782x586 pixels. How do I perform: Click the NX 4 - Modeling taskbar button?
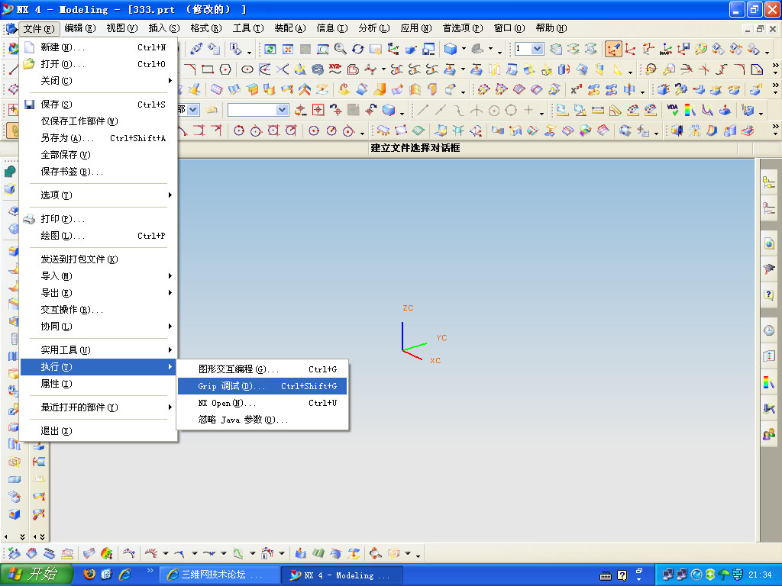coord(342,575)
